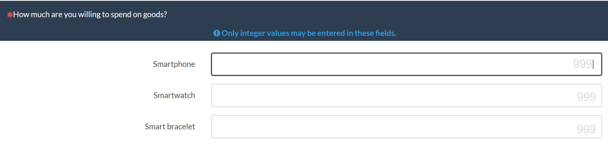Select the Smart bracelet amount field
The height and width of the screenshot is (157, 608).
406,127
